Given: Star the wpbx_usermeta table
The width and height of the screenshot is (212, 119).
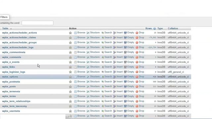Looking at the screenshot, I should pyautogui.click(x=70, y=111).
